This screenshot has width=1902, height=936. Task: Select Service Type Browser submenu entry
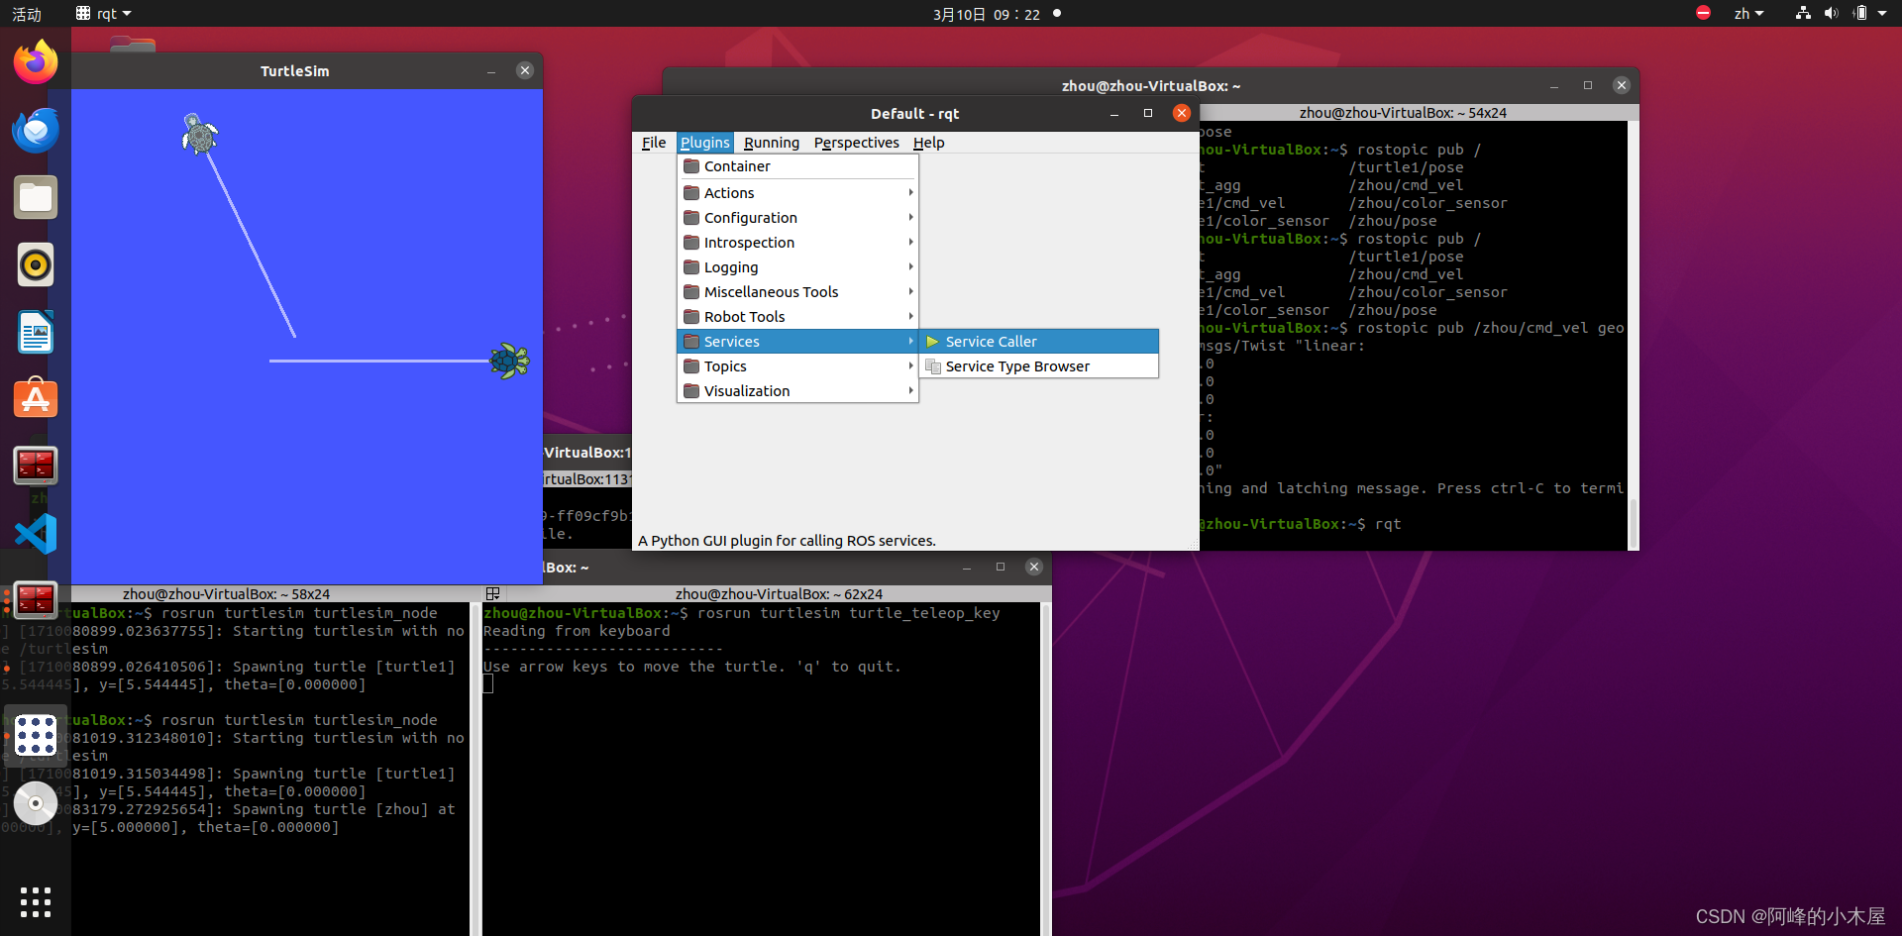click(x=1039, y=365)
